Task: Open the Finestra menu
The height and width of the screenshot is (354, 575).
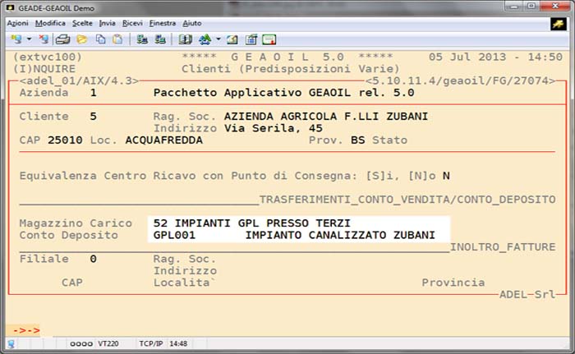Action: pos(163,23)
